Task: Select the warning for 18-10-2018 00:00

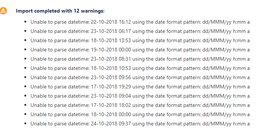Action: (140, 114)
